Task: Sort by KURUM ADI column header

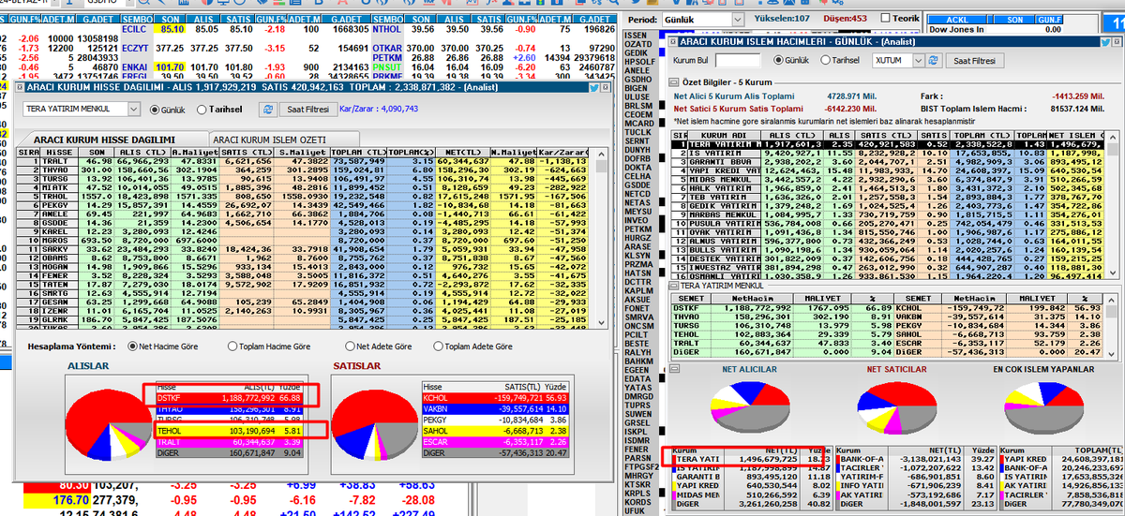Action: 726,136
